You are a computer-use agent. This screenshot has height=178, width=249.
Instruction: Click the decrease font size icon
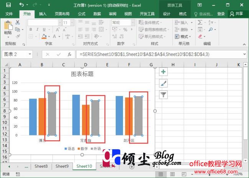[x=64, y=30]
